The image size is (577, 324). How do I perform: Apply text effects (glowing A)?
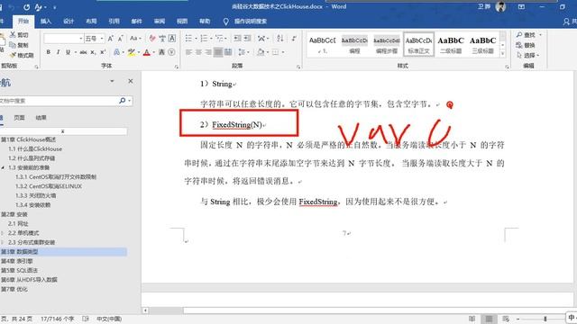pos(116,52)
